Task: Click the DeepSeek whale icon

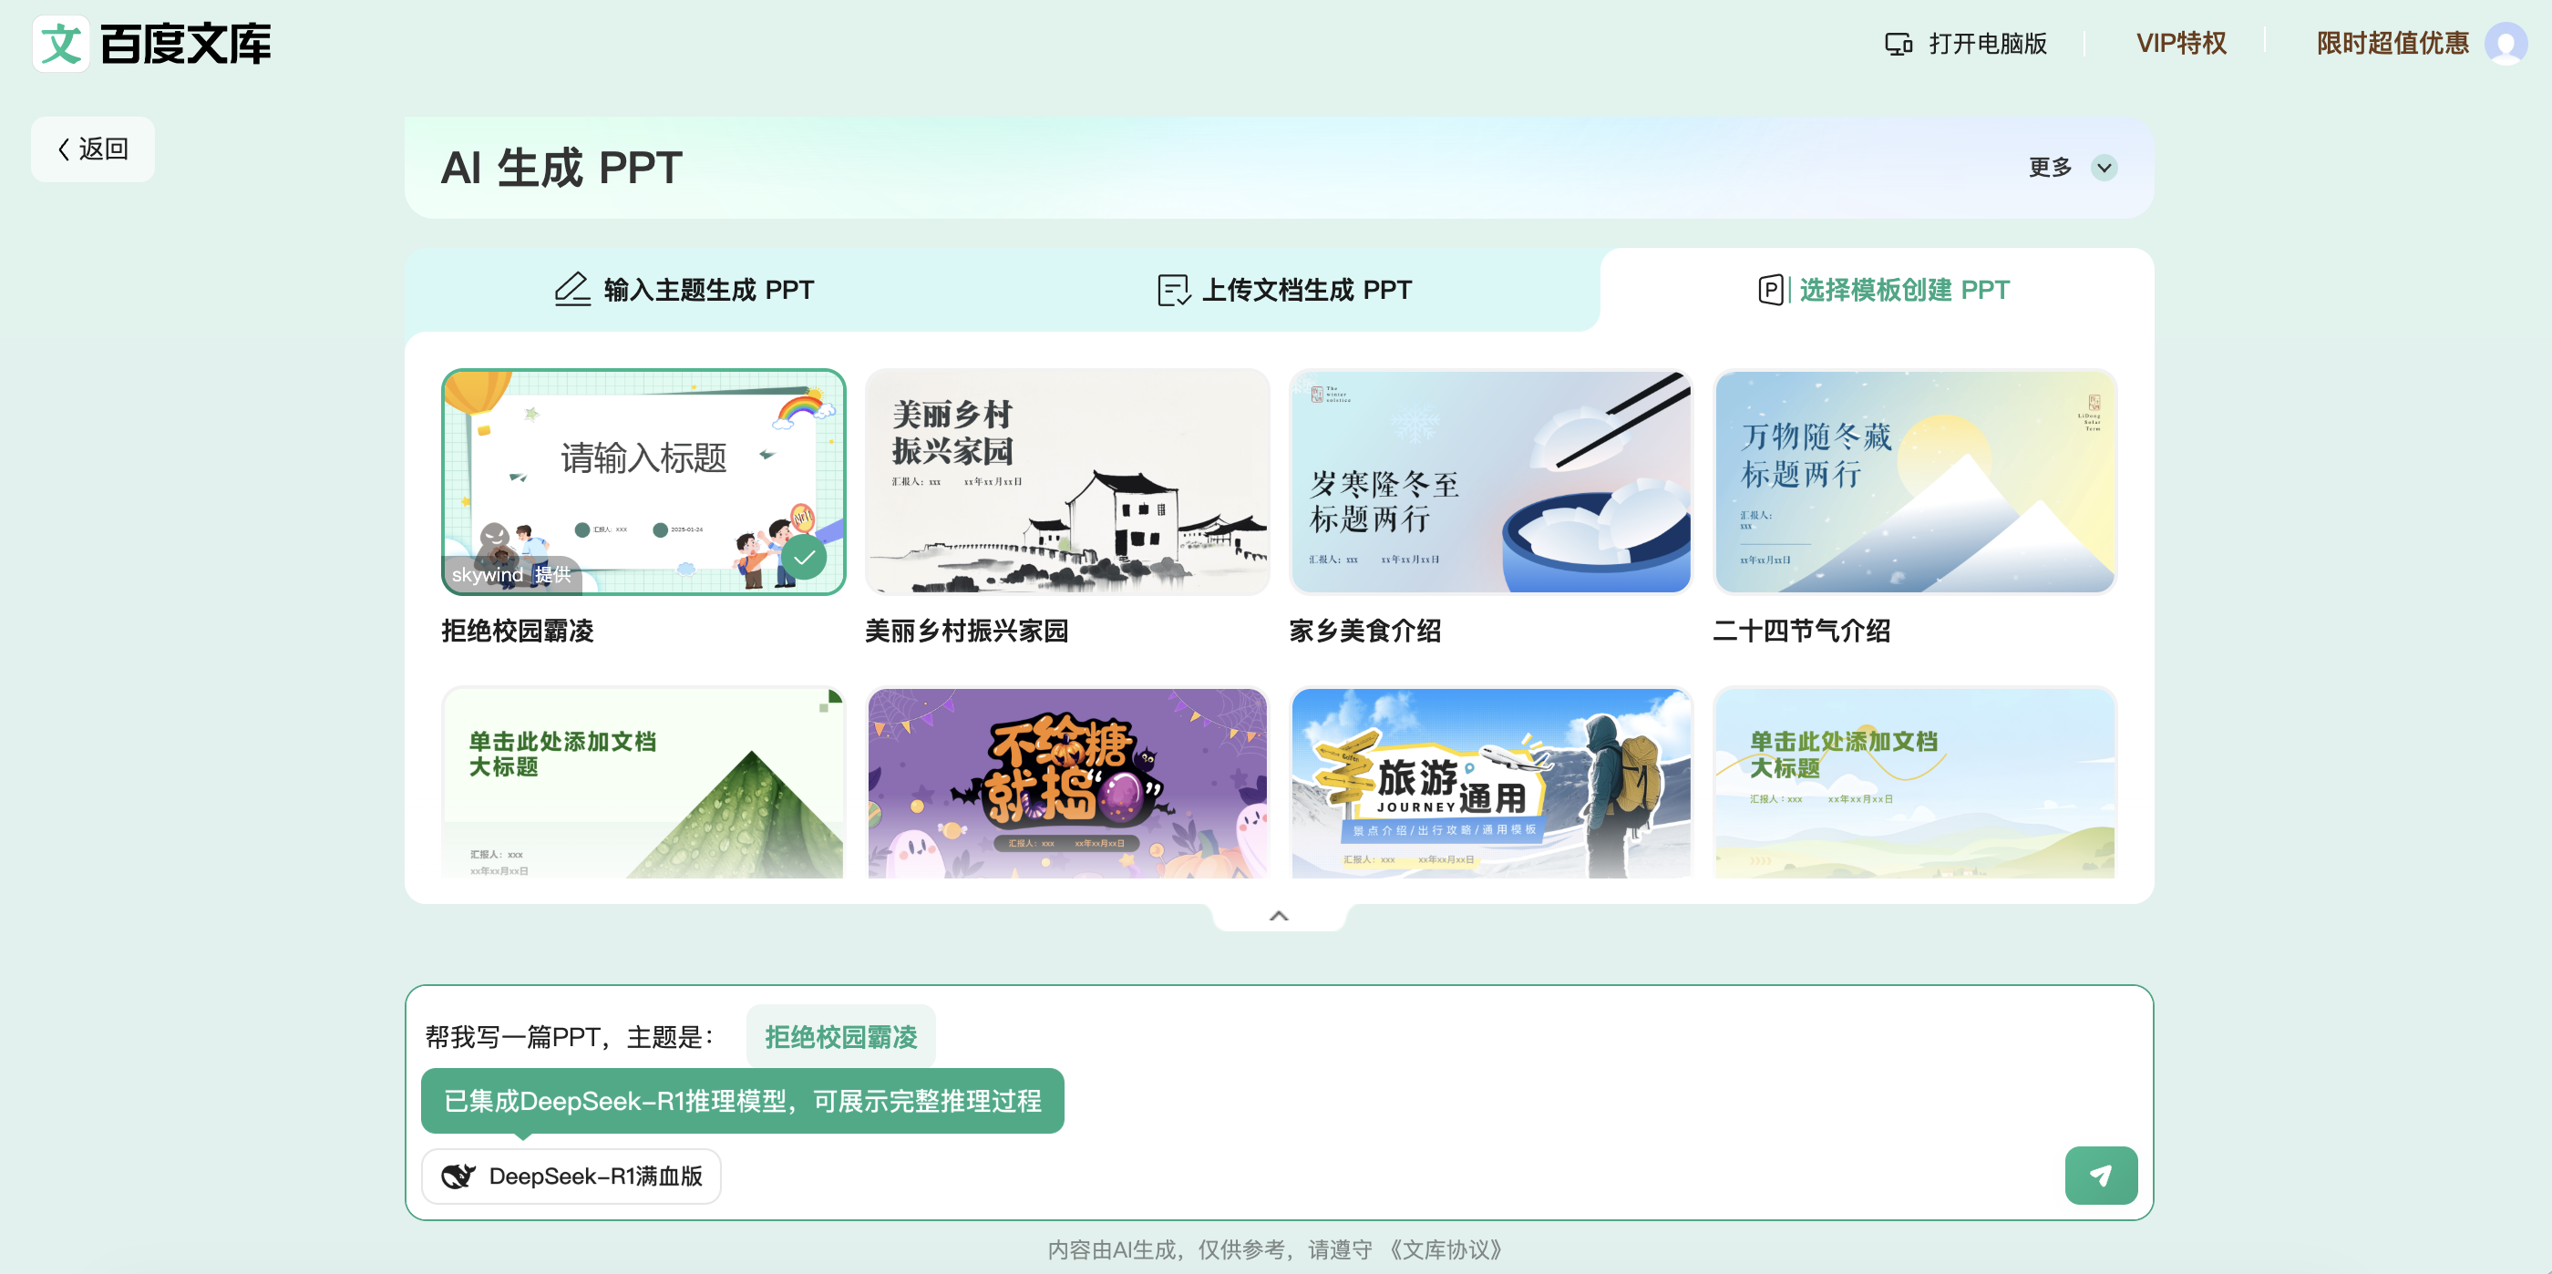Action: tap(458, 1176)
